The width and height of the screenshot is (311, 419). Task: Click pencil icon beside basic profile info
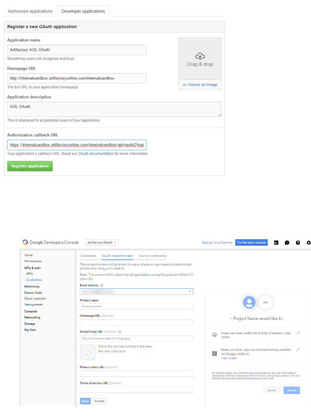click(x=298, y=333)
